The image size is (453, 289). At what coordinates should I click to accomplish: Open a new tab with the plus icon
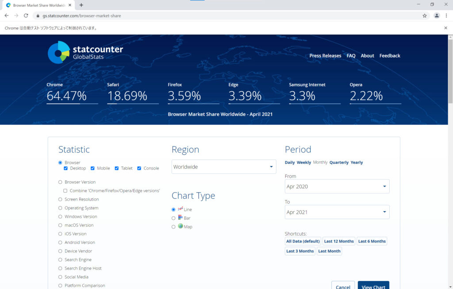click(81, 5)
